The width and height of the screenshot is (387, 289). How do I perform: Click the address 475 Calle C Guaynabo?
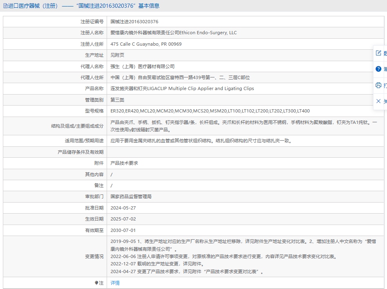point(146,44)
